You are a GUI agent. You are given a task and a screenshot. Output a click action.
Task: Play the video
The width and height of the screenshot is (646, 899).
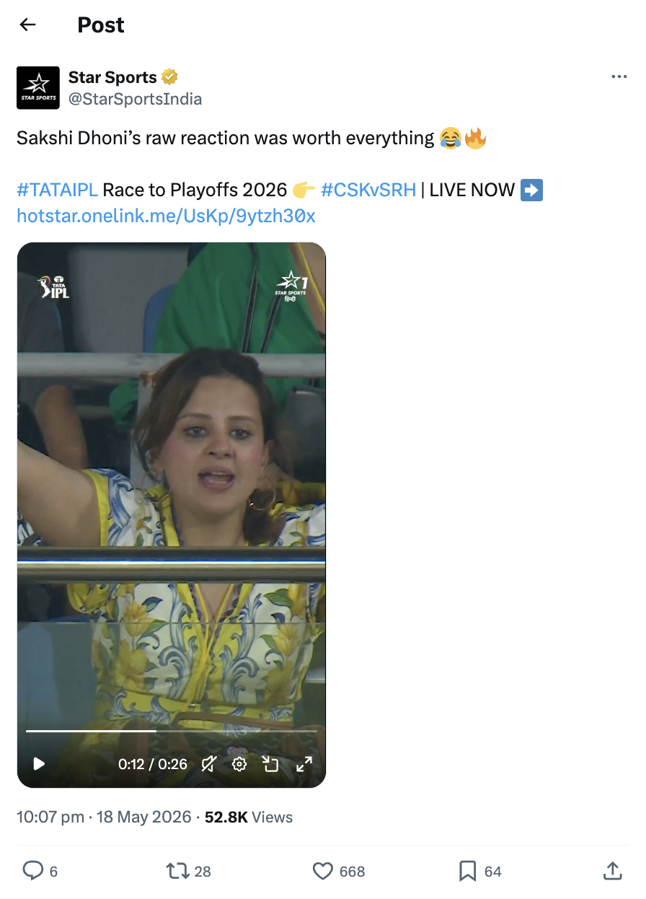tap(39, 763)
